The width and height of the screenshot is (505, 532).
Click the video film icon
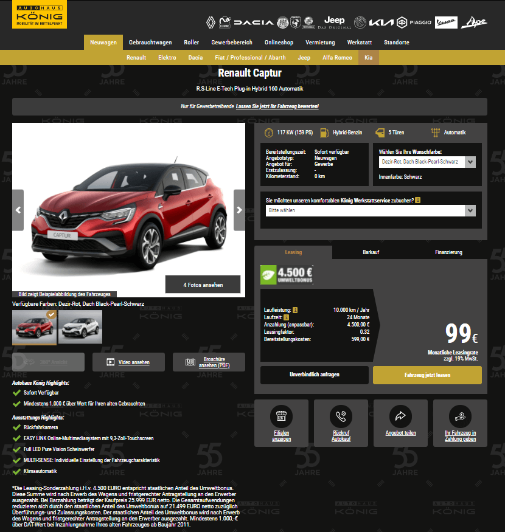pos(110,362)
